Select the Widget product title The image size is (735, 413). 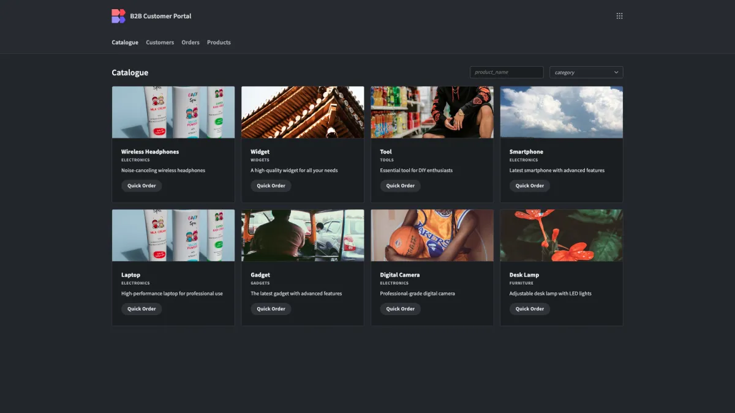[260, 152]
